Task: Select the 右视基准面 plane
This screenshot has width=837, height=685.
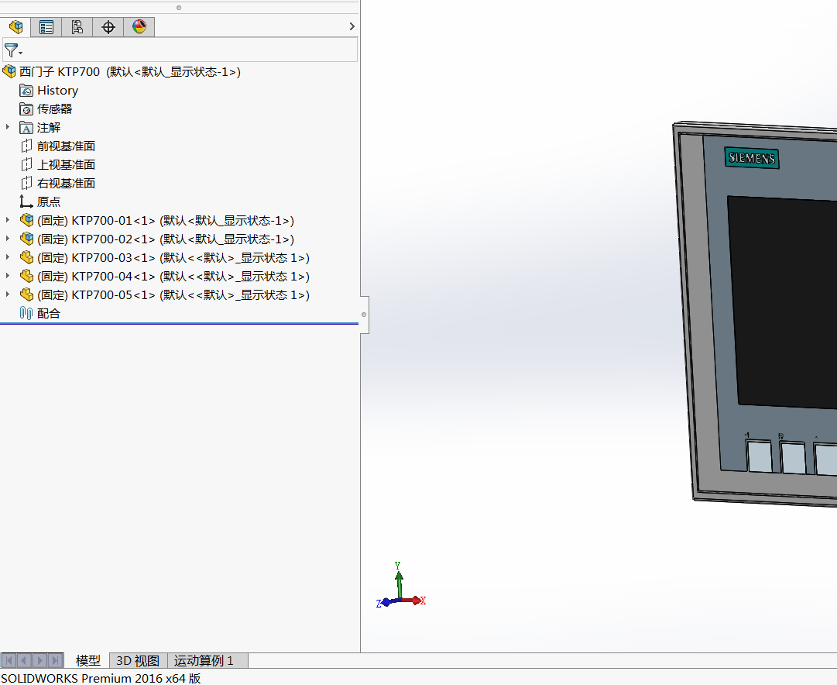Action: click(x=66, y=184)
